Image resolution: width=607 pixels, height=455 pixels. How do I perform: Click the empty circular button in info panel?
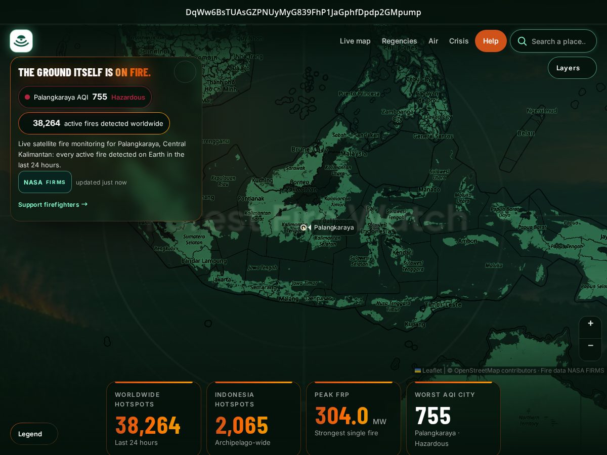pos(185,72)
